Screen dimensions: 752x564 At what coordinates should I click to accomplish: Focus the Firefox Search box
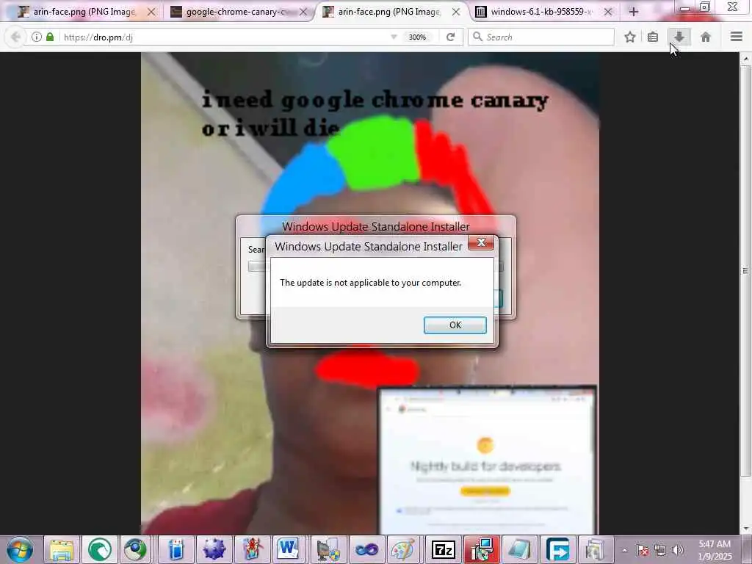click(x=541, y=37)
